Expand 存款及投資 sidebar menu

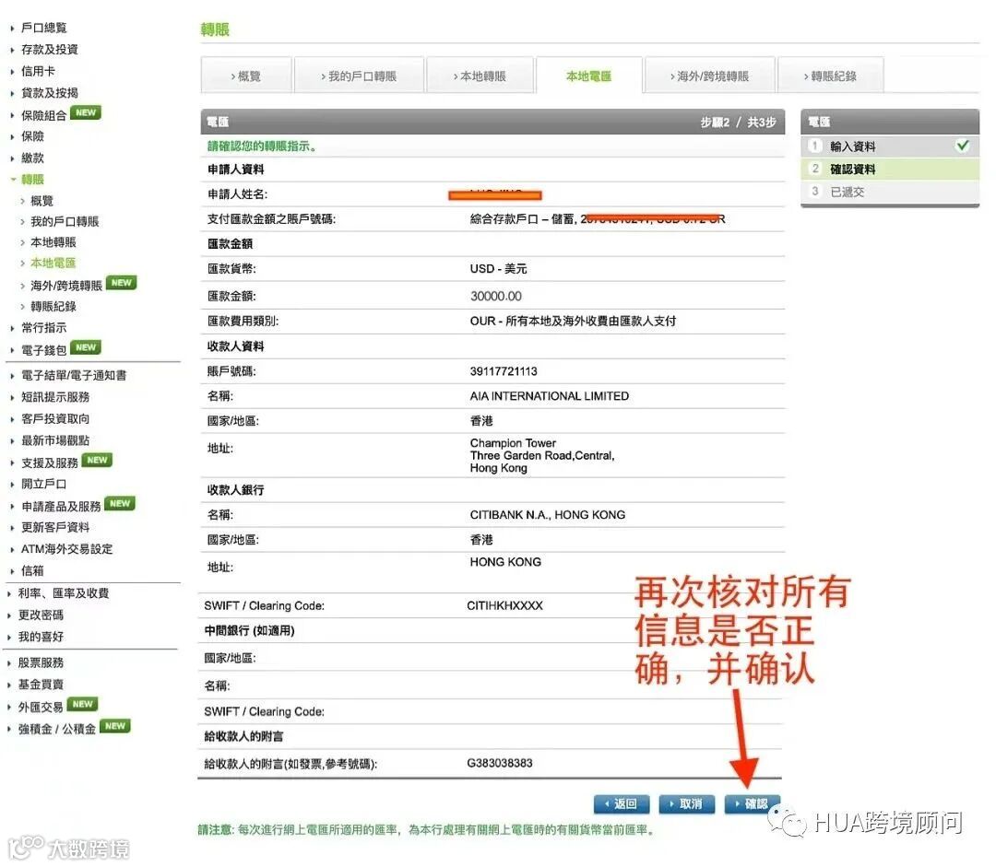click(49, 50)
